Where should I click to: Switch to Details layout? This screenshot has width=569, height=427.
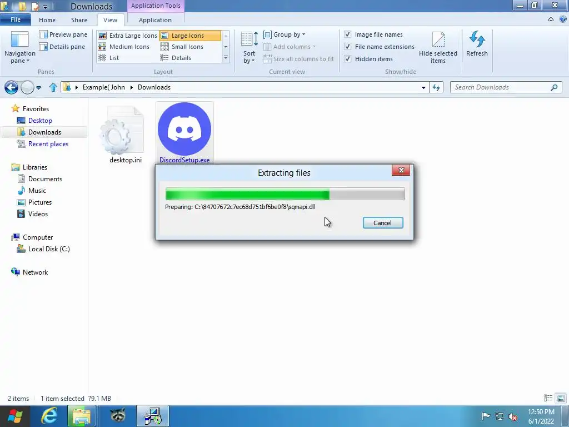point(176,58)
